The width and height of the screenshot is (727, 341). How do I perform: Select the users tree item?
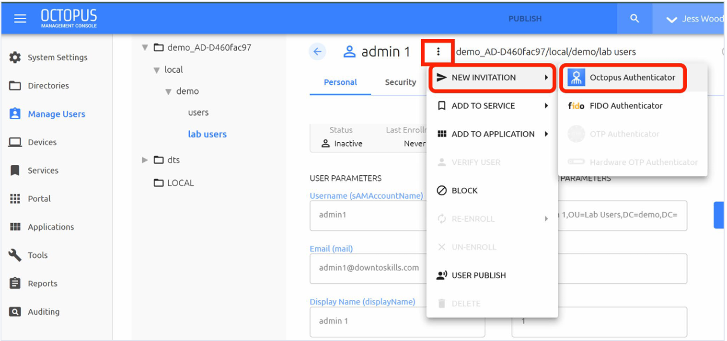[x=198, y=113]
